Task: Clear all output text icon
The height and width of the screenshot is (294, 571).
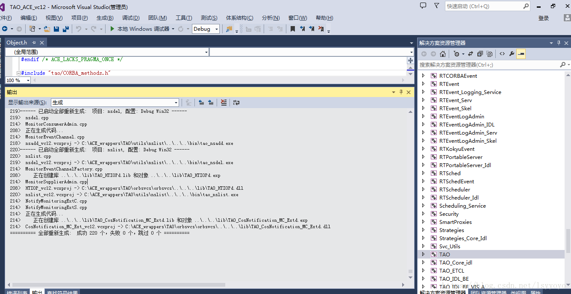Action: (224, 103)
